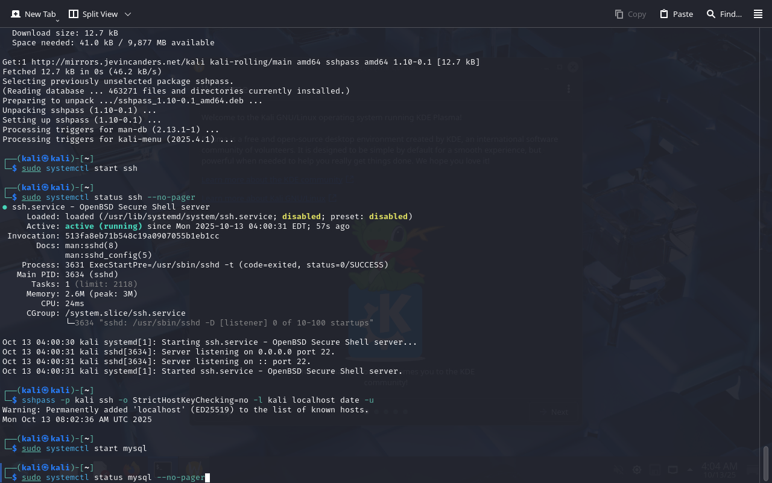Open the Find... search bar
The image size is (772, 483).
coord(724,14)
